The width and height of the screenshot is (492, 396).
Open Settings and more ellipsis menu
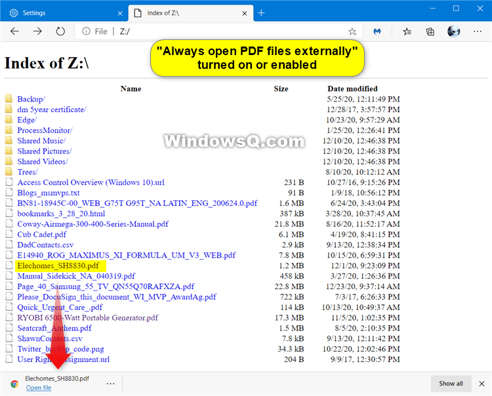[x=478, y=31]
